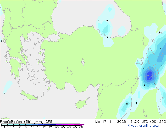Click the 1–2 mm legend color swatch
This screenshot has width=166, height=128.
click(x=16, y=125)
